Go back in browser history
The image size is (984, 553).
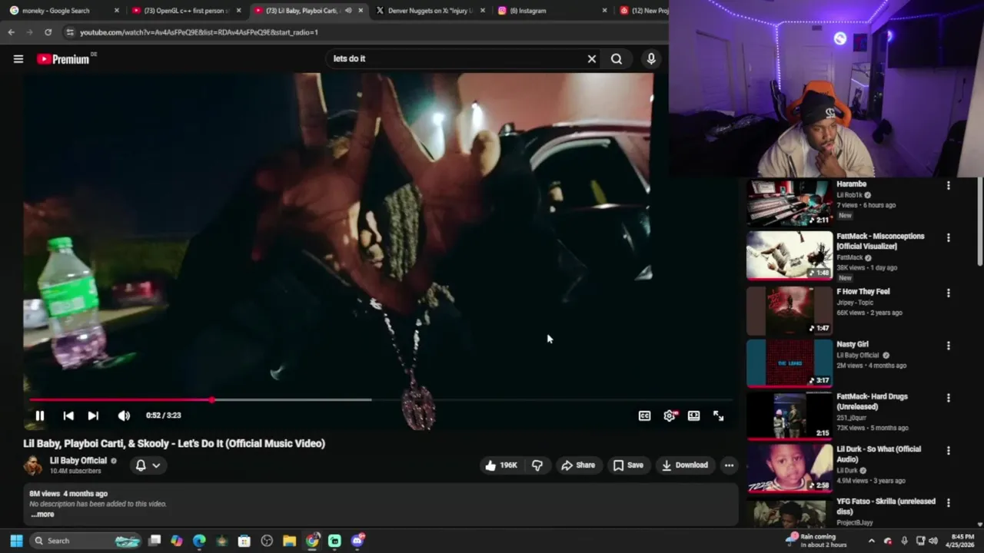(11, 32)
